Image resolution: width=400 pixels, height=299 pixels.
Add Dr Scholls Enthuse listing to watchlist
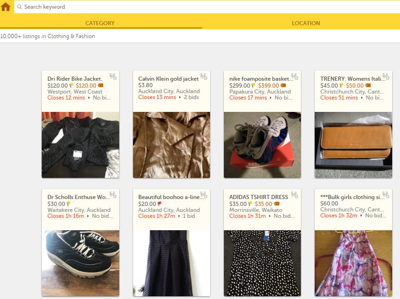coord(113,195)
